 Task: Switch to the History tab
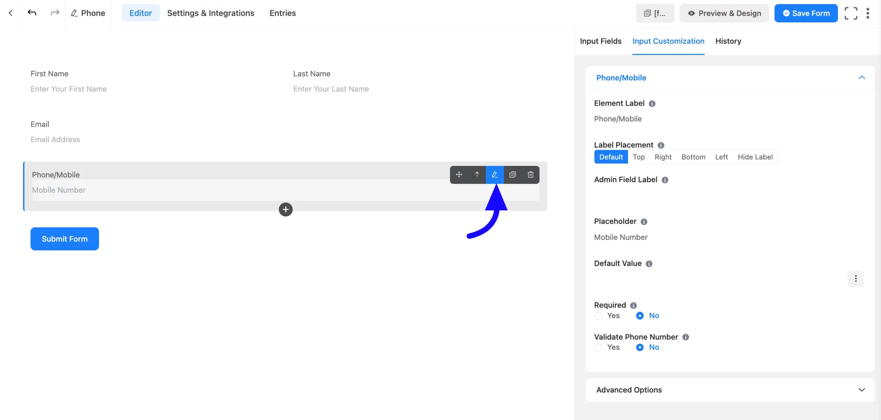click(x=728, y=41)
